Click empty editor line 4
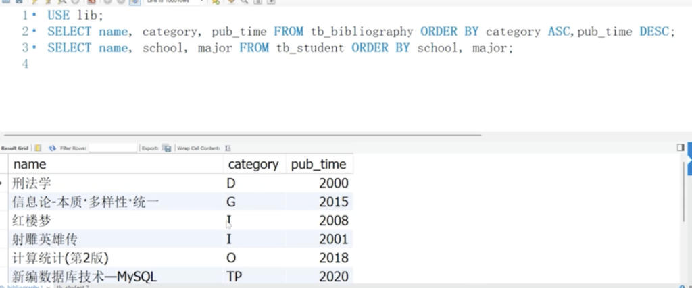692x288 pixels. (x=203, y=65)
